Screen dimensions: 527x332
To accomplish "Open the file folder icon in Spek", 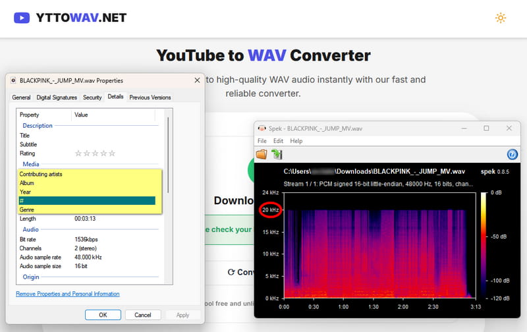I will pyautogui.click(x=262, y=154).
